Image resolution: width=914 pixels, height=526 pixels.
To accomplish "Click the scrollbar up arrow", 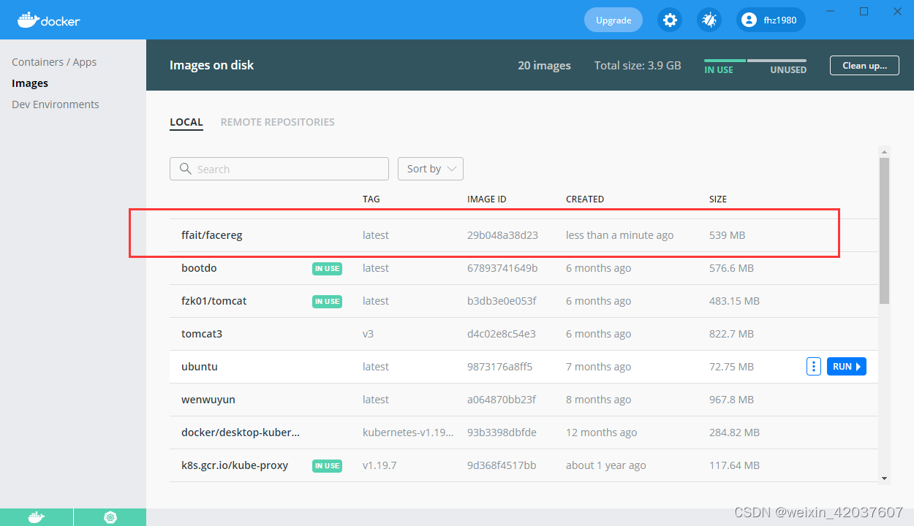I will click(x=884, y=151).
